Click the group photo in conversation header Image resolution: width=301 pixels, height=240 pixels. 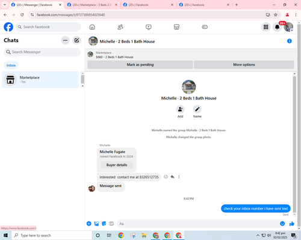click(93, 41)
